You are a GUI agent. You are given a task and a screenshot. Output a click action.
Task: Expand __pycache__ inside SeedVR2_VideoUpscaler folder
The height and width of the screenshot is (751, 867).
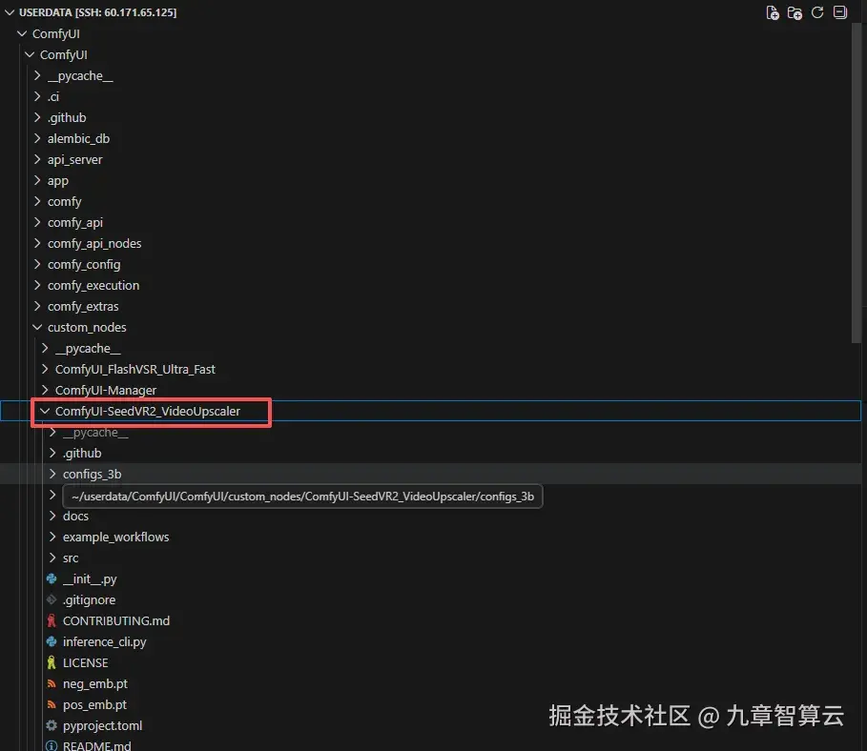pos(52,432)
